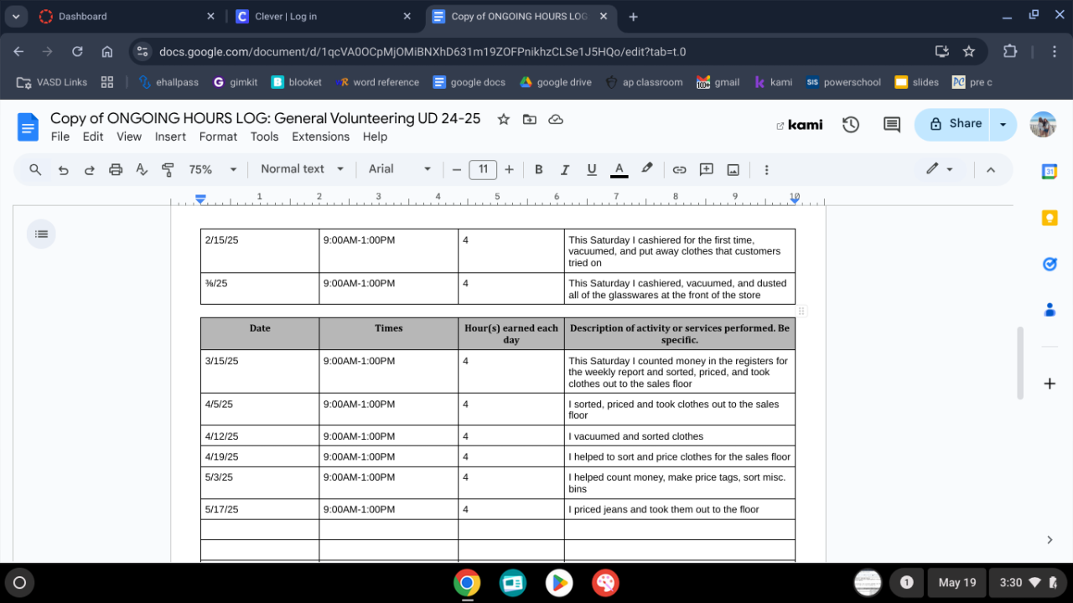
Task: Open the tab search dropdown
Action: tap(16, 16)
